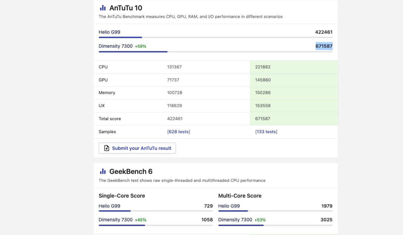The height and width of the screenshot is (235, 403).
Task: Open the 628 tests samples link
Action: 179,132
